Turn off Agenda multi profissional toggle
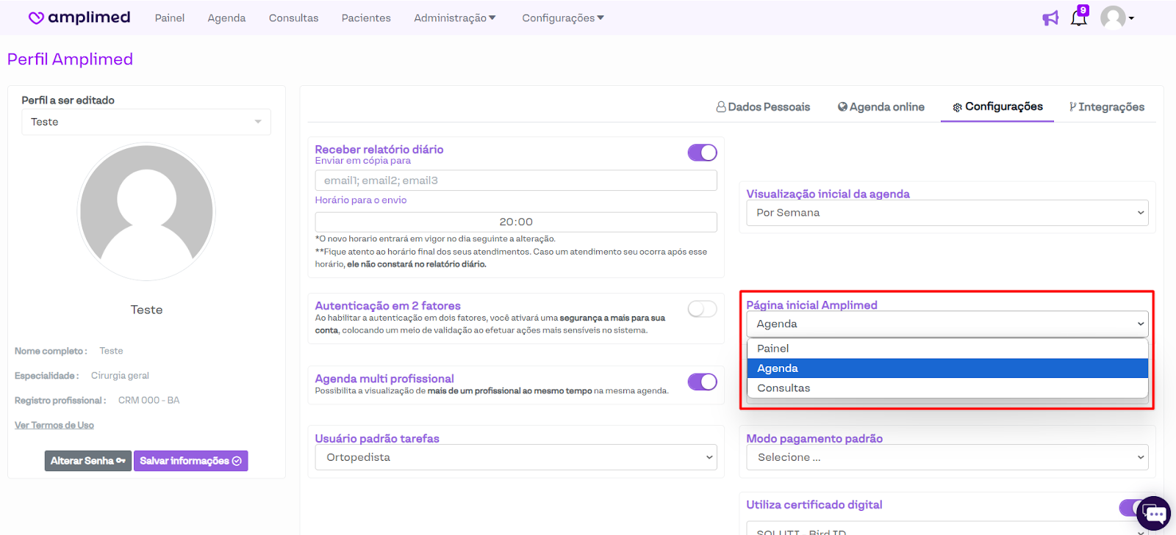 click(702, 382)
